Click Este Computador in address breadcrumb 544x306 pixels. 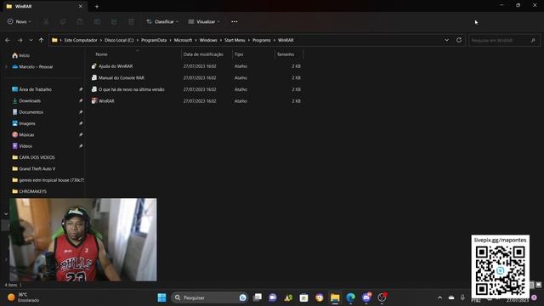[81, 40]
